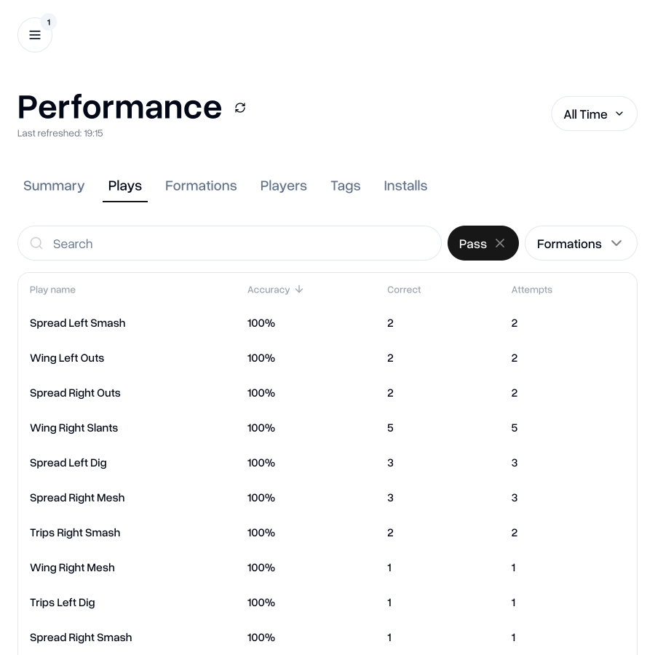Viewport: 655px width, 655px height.
Task: Open the Trips Right Smash play details
Action: pyautogui.click(x=75, y=533)
